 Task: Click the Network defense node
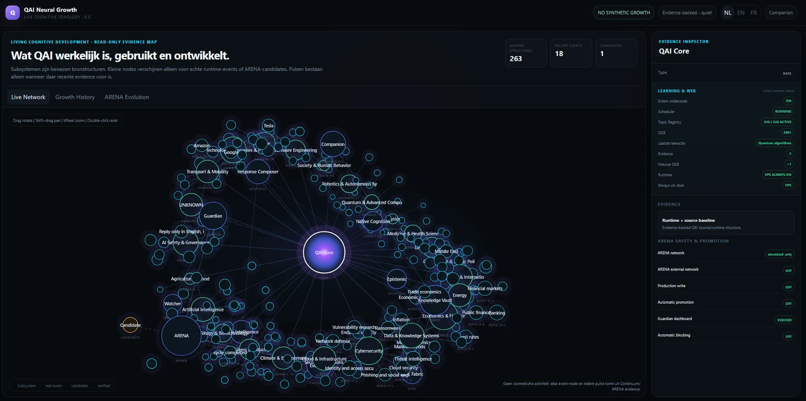click(x=333, y=341)
